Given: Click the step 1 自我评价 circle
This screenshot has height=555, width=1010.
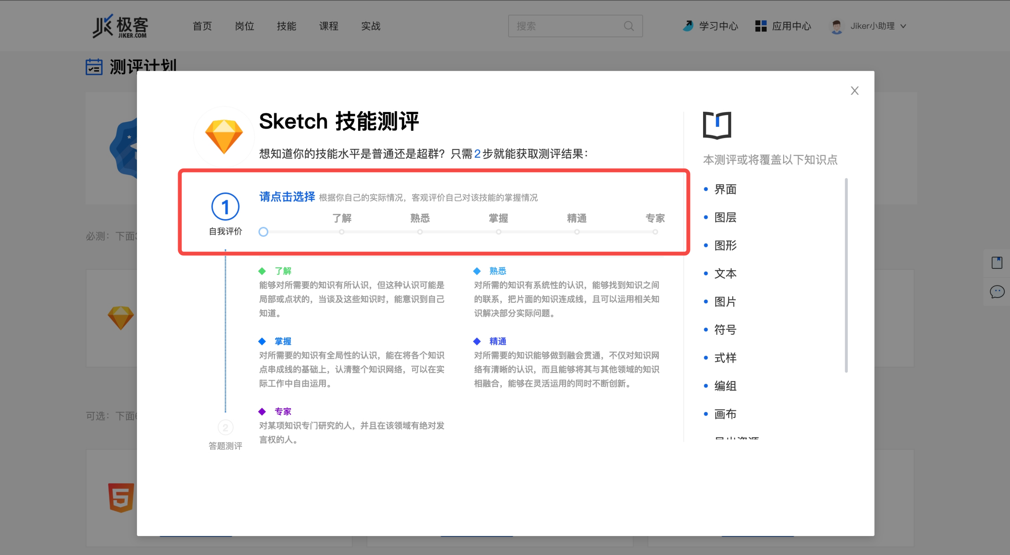Looking at the screenshot, I should pyautogui.click(x=225, y=206).
